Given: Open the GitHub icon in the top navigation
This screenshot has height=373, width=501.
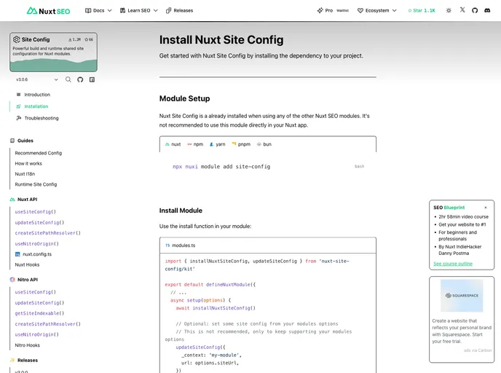Looking at the screenshot, I should point(475,10).
